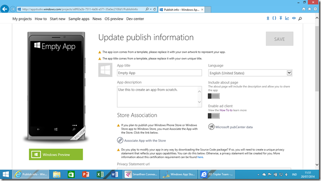321x181 pixels.
Task: Show hidden system tray icons arrow
Action: click(x=258, y=175)
